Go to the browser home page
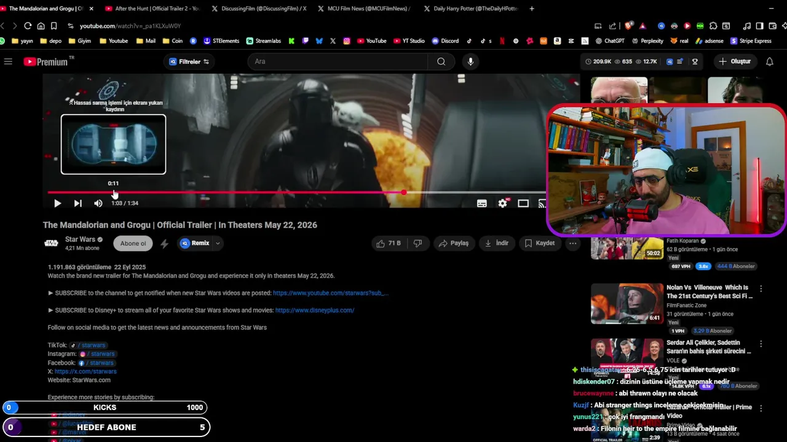The image size is (787, 442). 41,26
